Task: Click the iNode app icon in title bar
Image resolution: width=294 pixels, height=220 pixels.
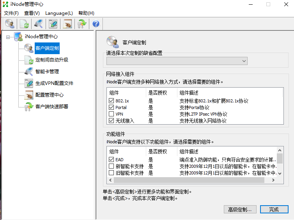Action: [5, 4]
